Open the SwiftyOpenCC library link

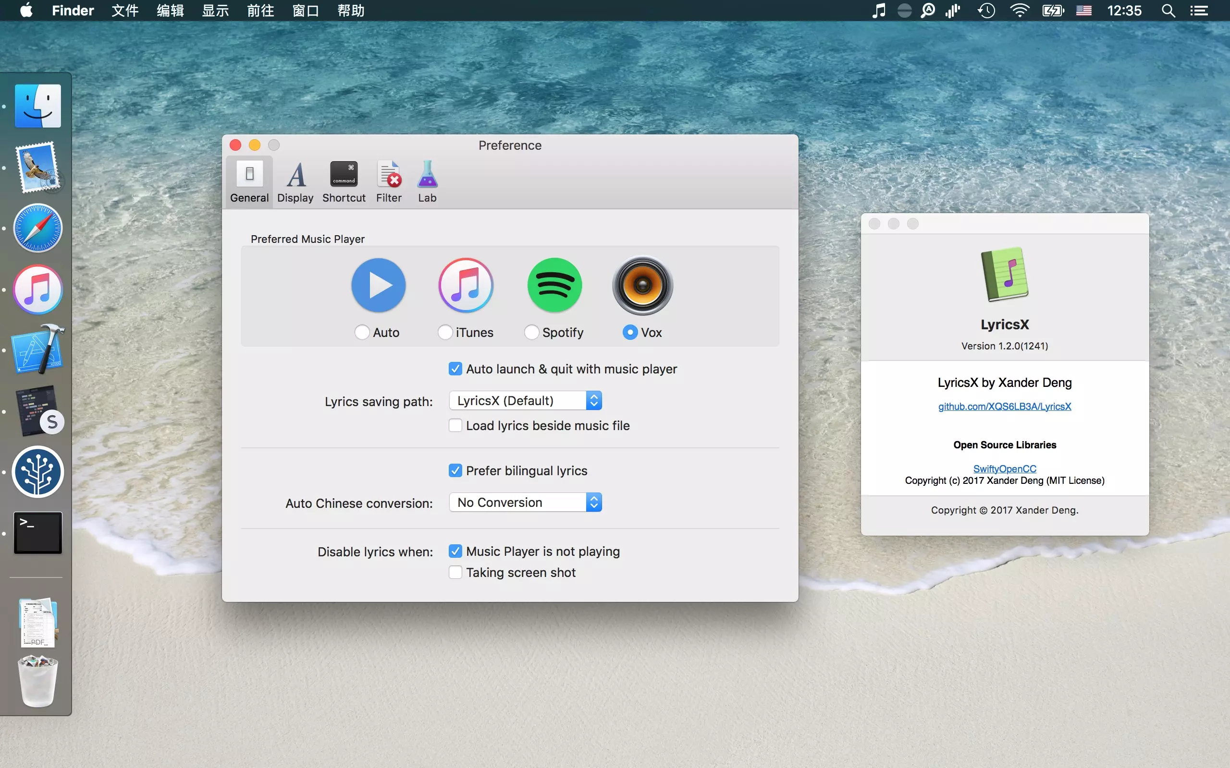[x=1004, y=468]
